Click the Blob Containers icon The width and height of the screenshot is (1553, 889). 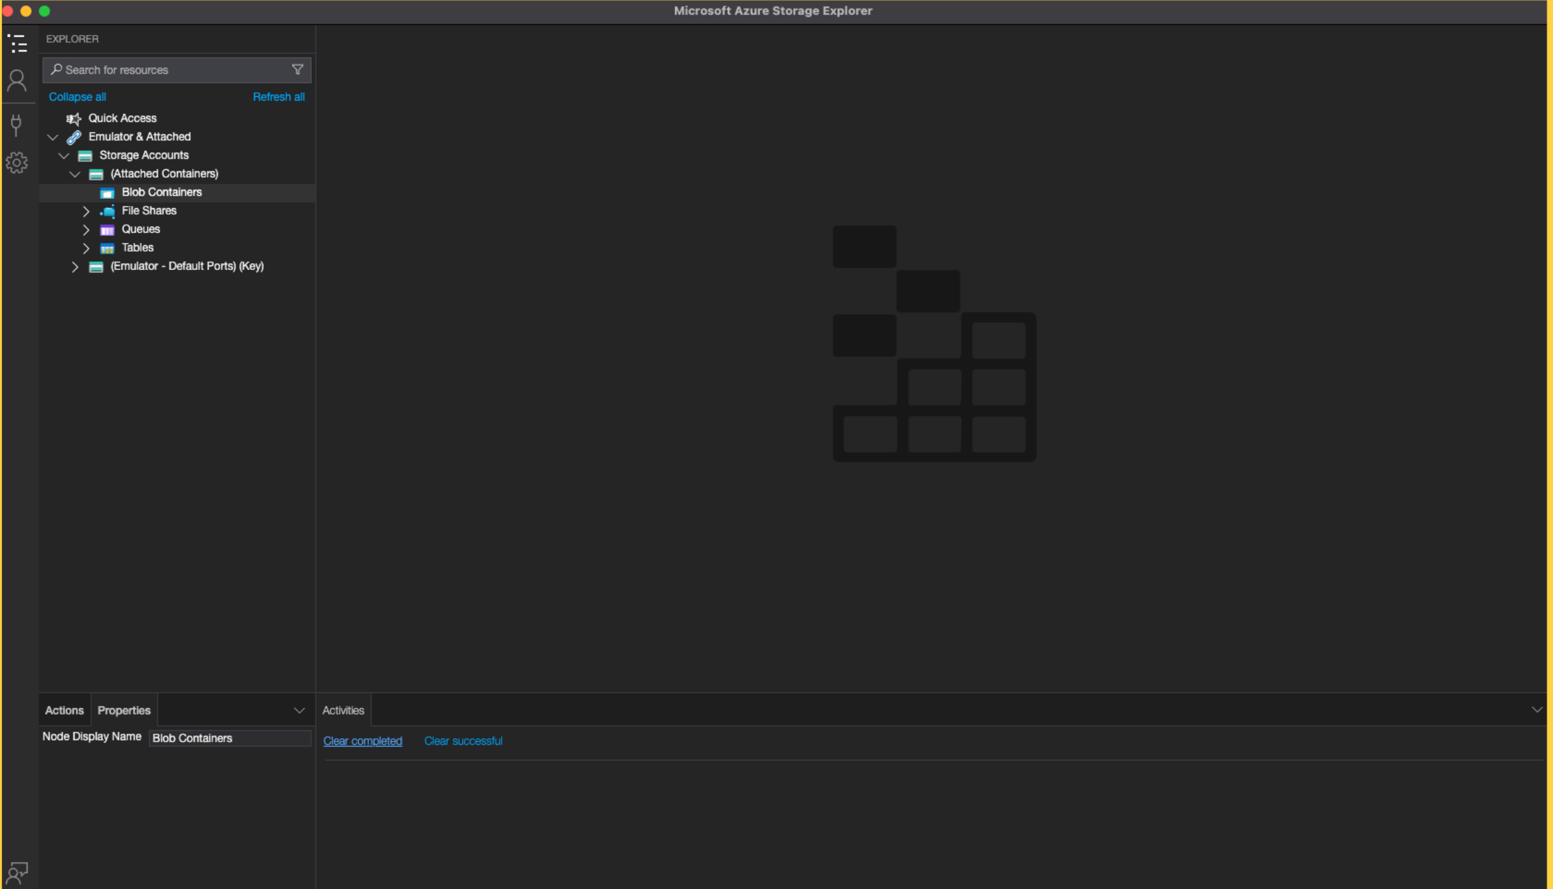pos(107,193)
